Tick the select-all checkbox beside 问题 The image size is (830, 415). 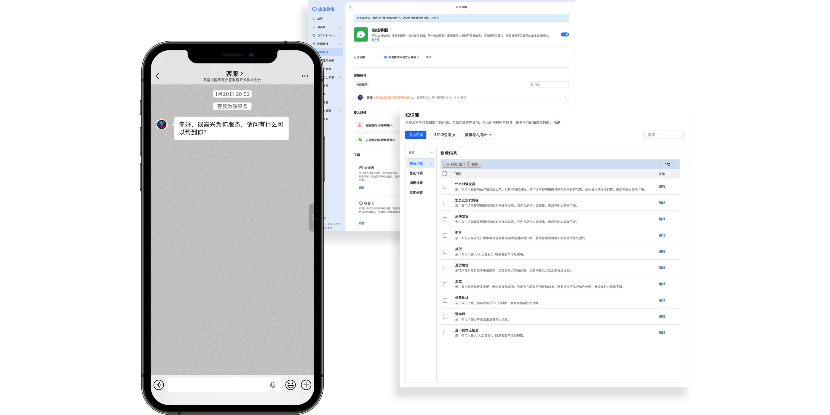coord(445,174)
